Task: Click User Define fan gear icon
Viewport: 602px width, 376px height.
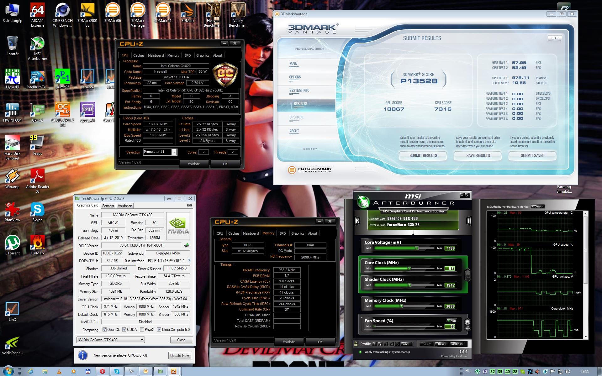Action: pyautogui.click(x=467, y=324)
